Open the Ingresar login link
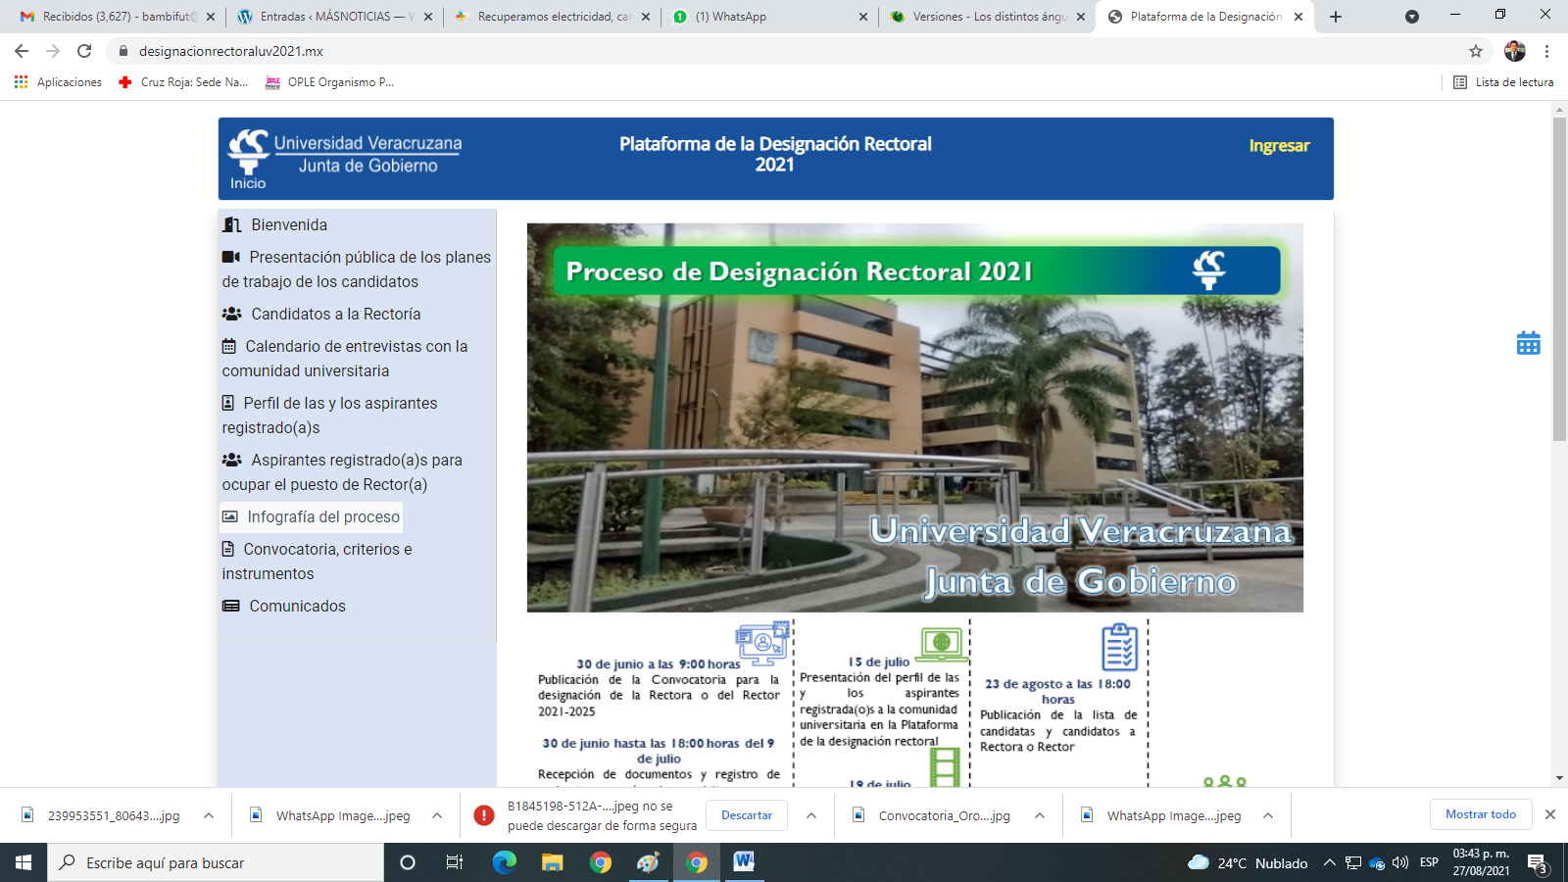 1279,146
